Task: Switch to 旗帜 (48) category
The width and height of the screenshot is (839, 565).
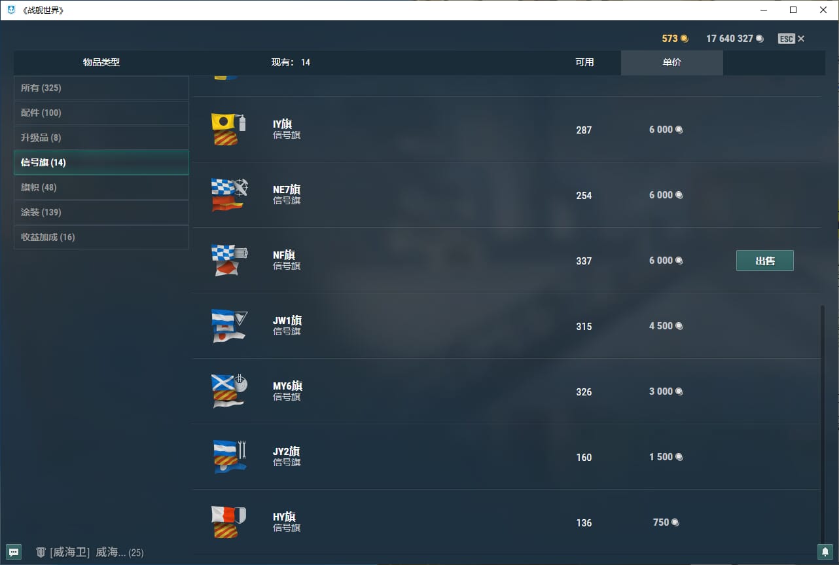Action: click(x=101, y=187)
